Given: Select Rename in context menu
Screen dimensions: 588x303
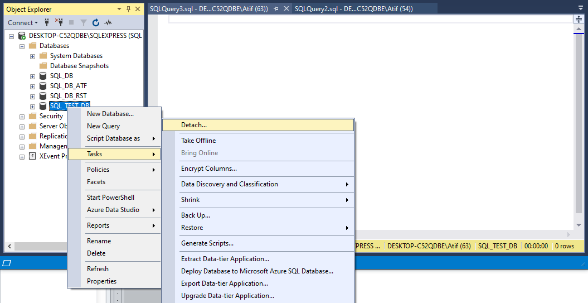Looking at the screenshot, I should pos(114,241).
